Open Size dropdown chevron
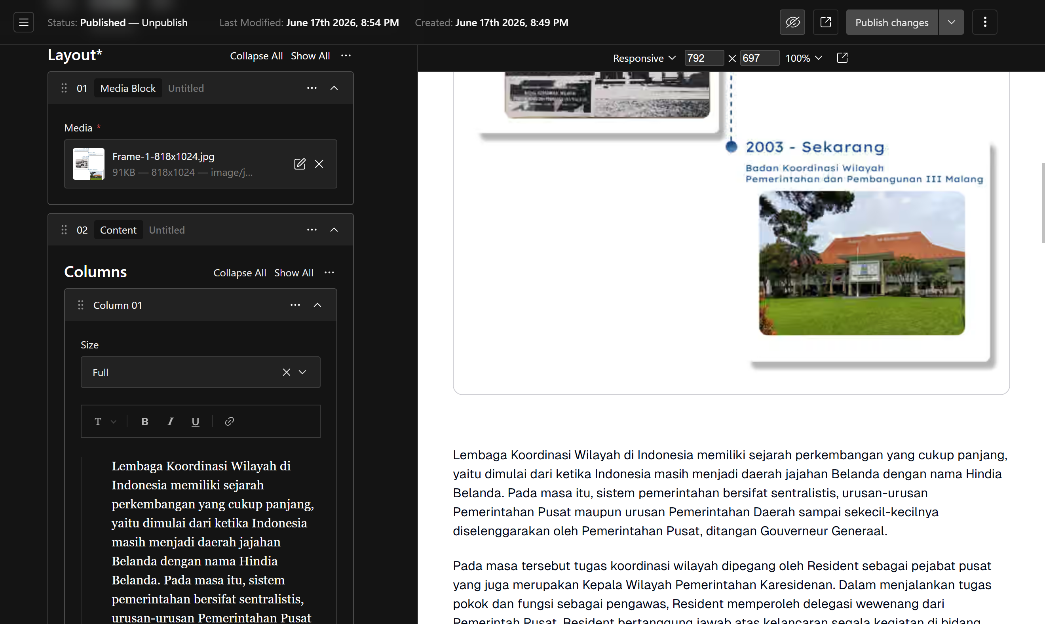 click(x=303, y=372)
